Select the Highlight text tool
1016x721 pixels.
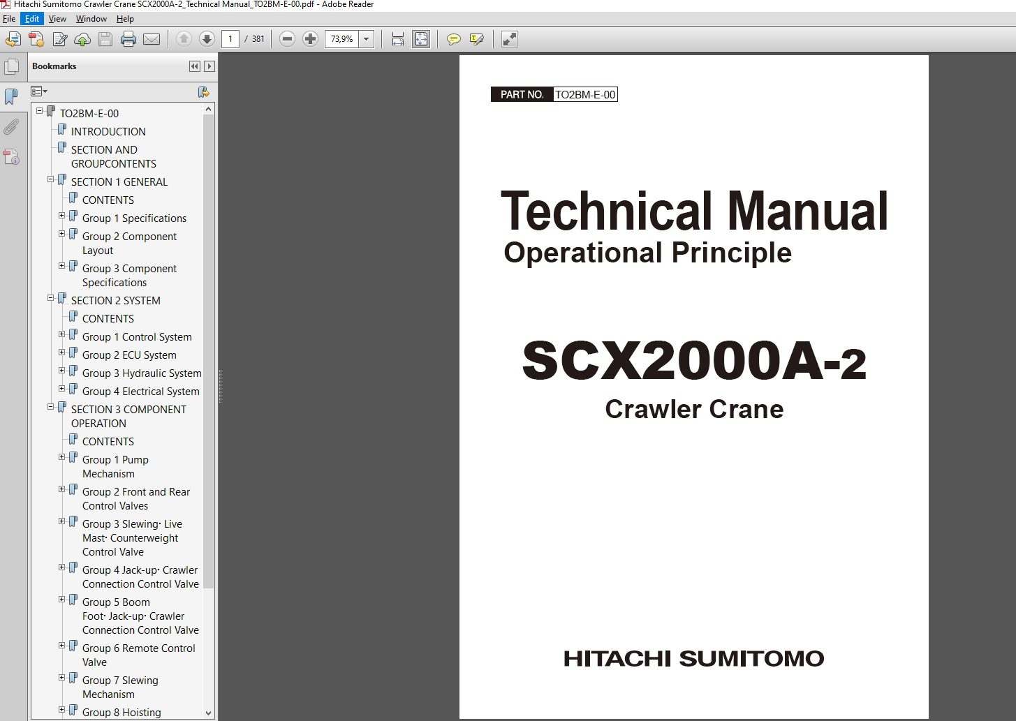(x=477, y=39)
